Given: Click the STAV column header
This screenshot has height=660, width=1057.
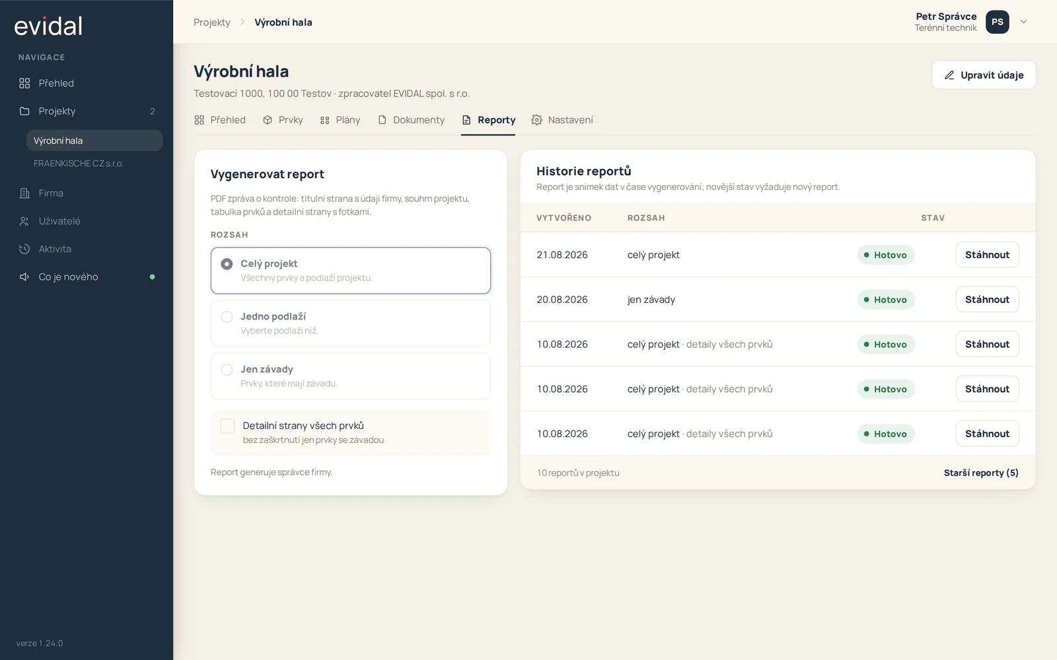Looking at the screenshot, I should (x=933, y=218).
